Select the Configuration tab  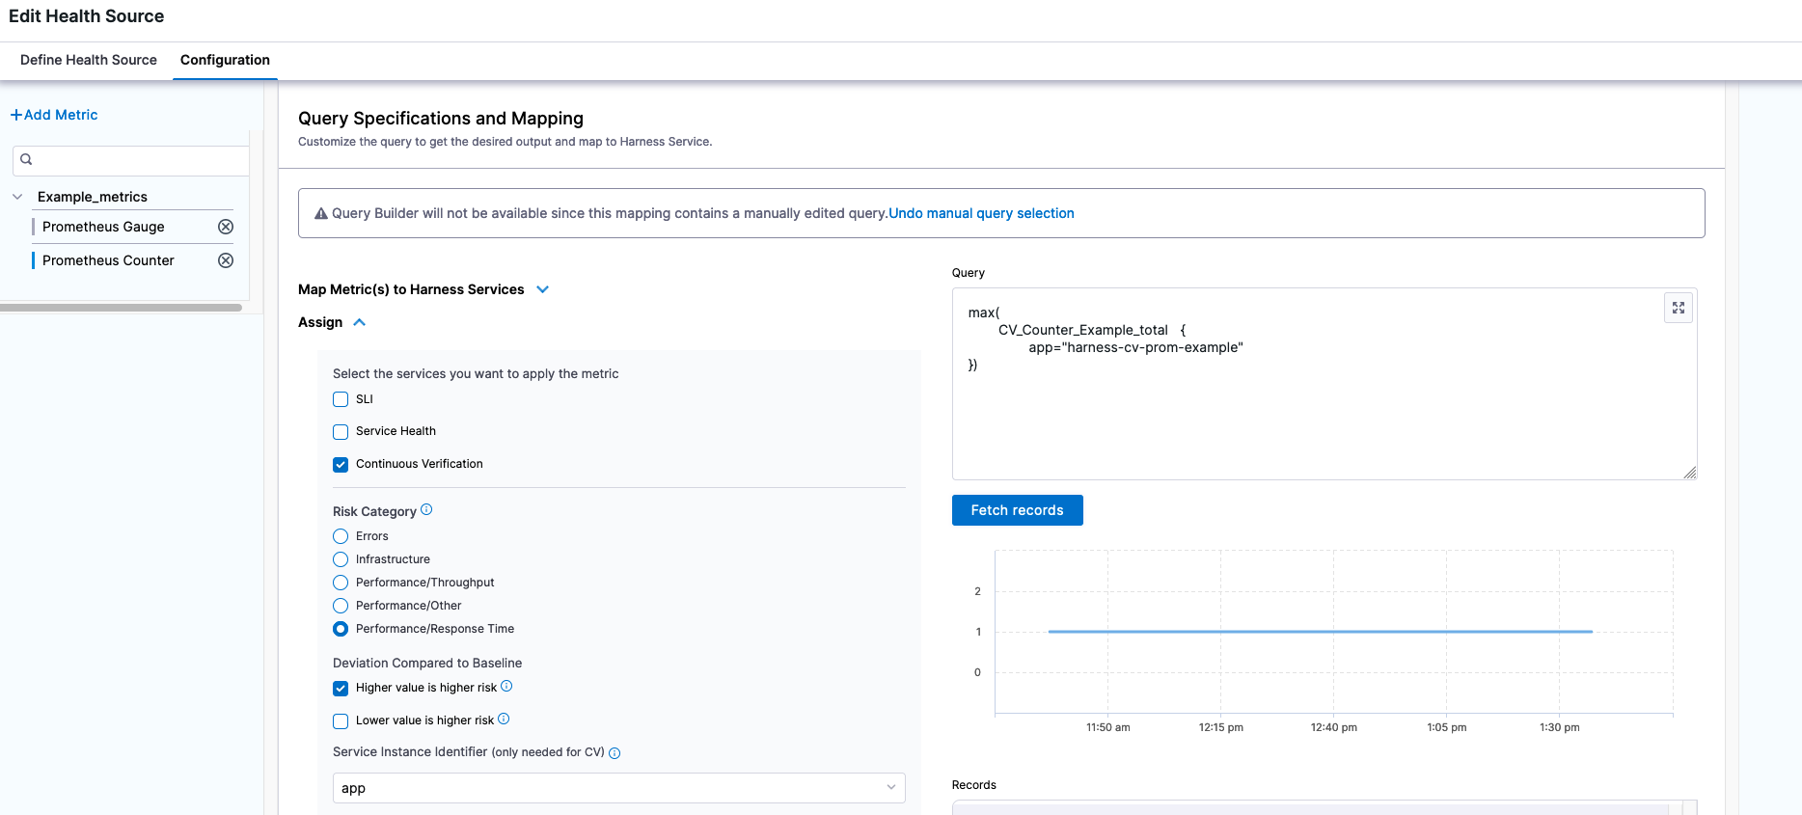pos(225,60)
